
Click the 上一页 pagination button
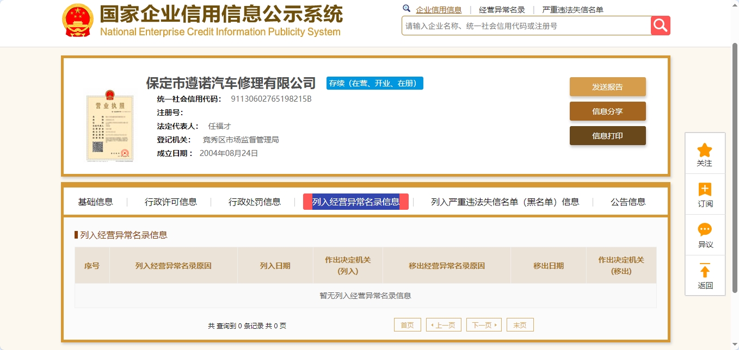tap(444, 325)
